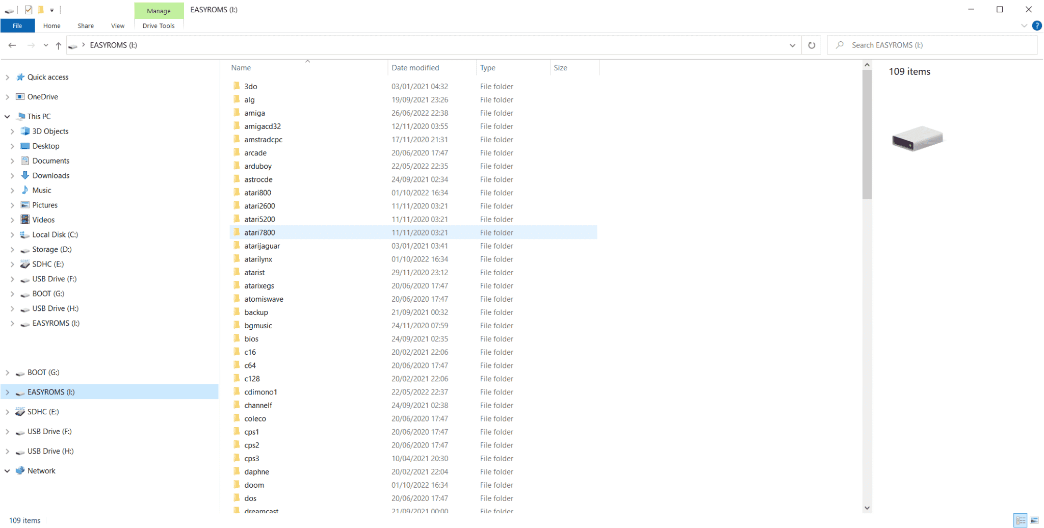Viewport: 1044px width, 528px height.
Task: Click the Forward navigation arrow
Action: 31,45
